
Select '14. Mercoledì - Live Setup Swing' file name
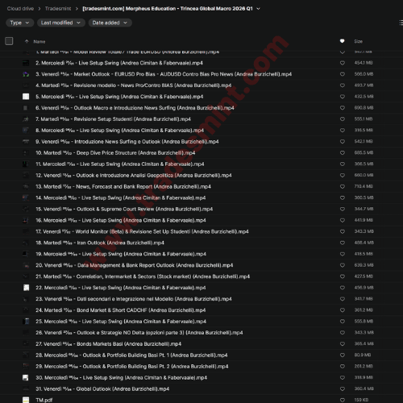121,197
